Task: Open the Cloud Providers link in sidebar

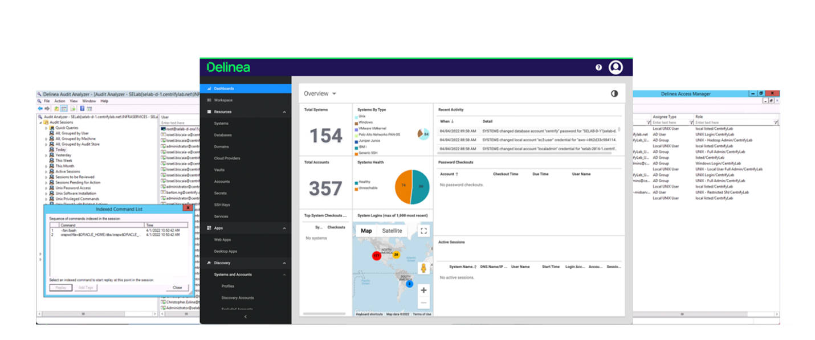Action: pyautogui.click(x=227, y=158)
